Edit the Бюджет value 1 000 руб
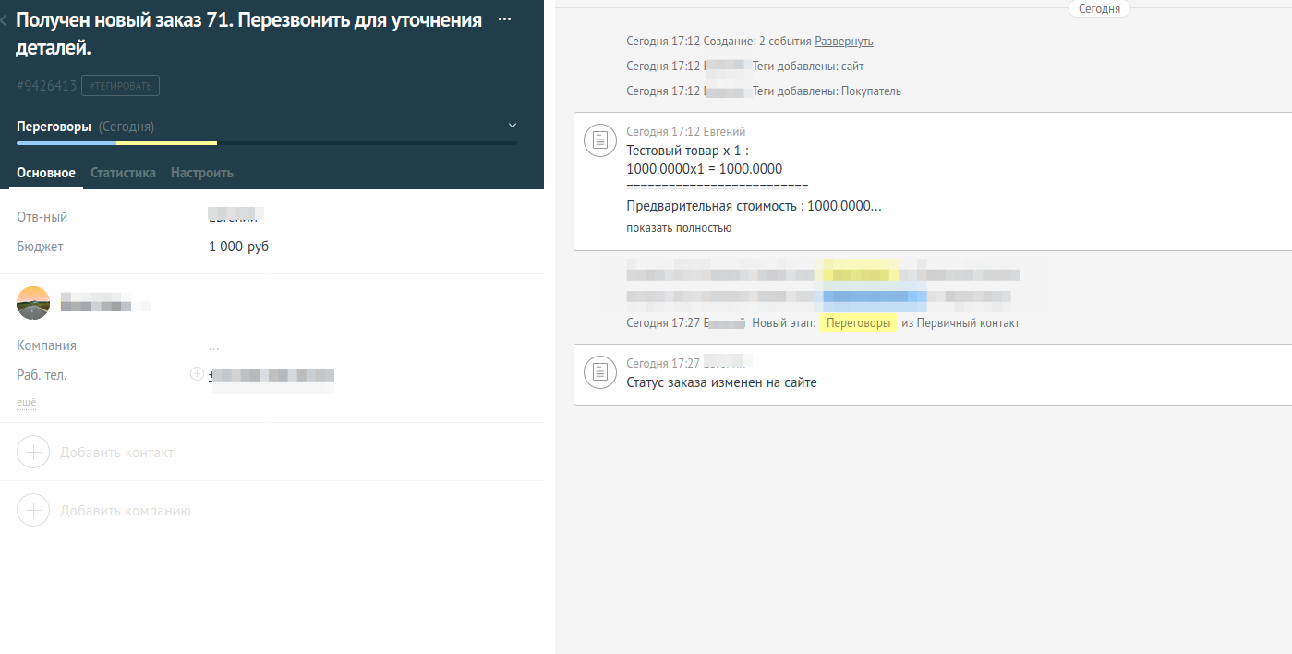 tap(239, 247)
